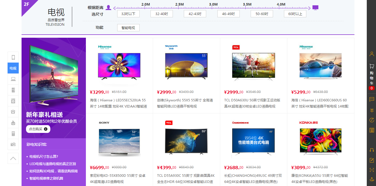Click the up-chevron in the left floor navigation
The image size is (376, 186).
[x=13, y=158]
